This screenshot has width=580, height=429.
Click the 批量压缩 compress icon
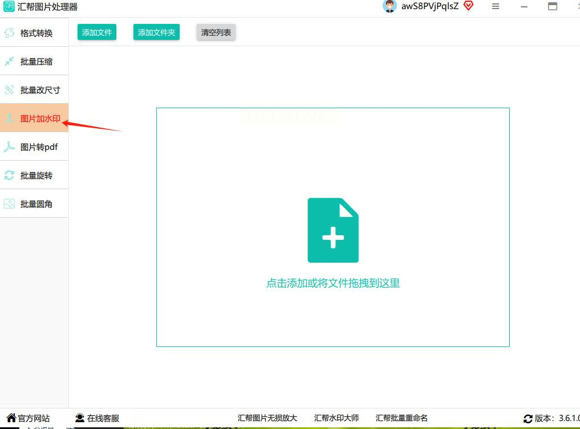(9, 62)
